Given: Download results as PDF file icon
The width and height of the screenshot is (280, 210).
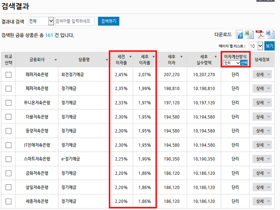Looking at the screenshot, I should (260, 34).
